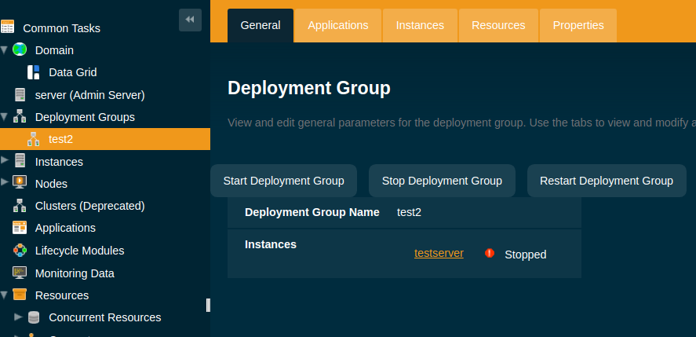Click the Common Tasks grid icon
This screenshot has height=337, width=696.
pos(7,27)
